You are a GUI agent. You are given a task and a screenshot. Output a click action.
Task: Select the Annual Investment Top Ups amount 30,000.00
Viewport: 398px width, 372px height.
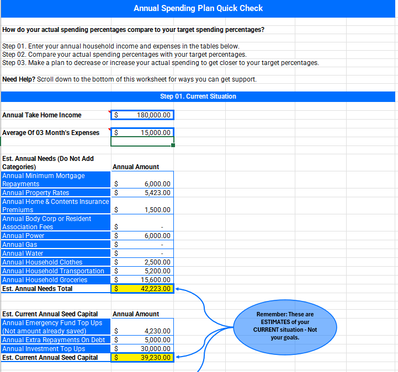[x=142, y=349]
